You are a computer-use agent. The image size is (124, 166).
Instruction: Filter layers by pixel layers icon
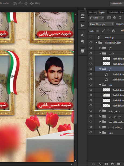pos(109,18)
